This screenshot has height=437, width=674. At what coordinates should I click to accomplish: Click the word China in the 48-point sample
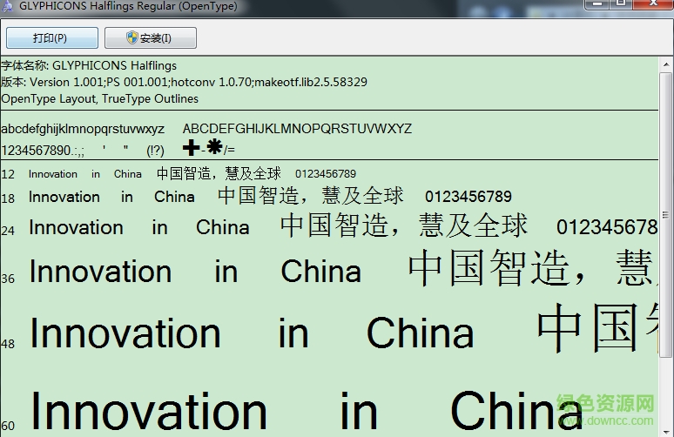point(420,333)
